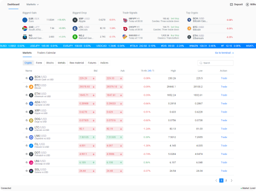Click the BTC/USD bid price 29378.93
This screenshot has height=191, width=256.
click(87, 87)
